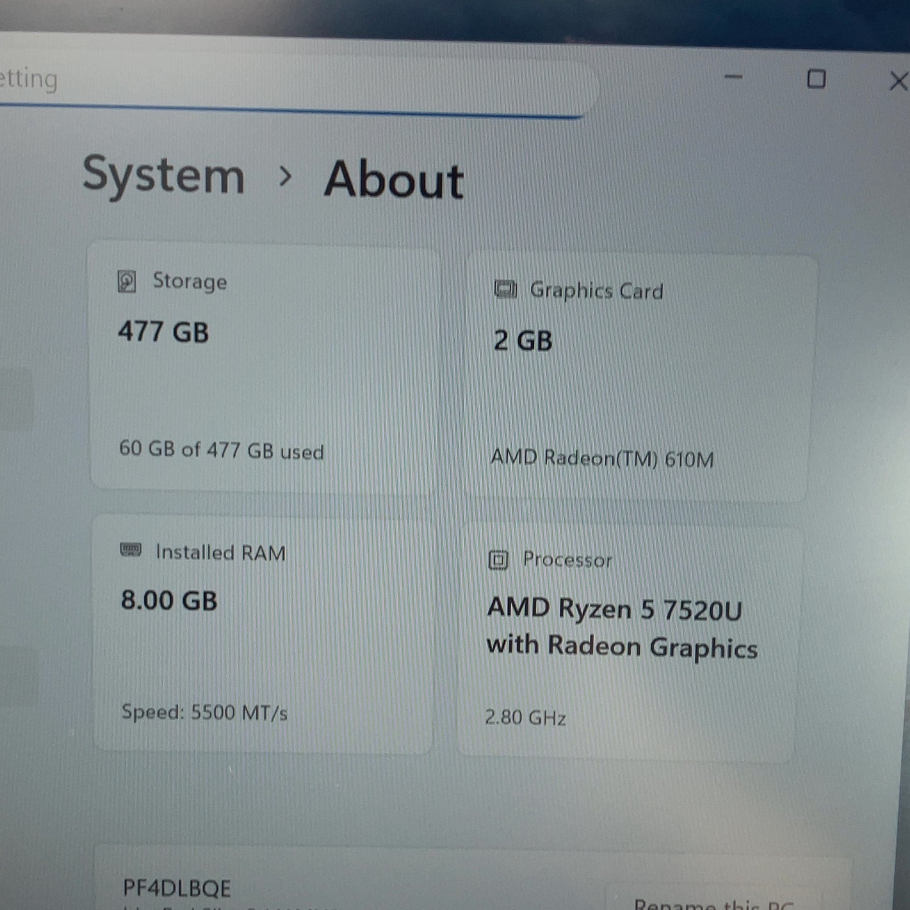
Task: Close the Settings window
Action: point(898,81)
